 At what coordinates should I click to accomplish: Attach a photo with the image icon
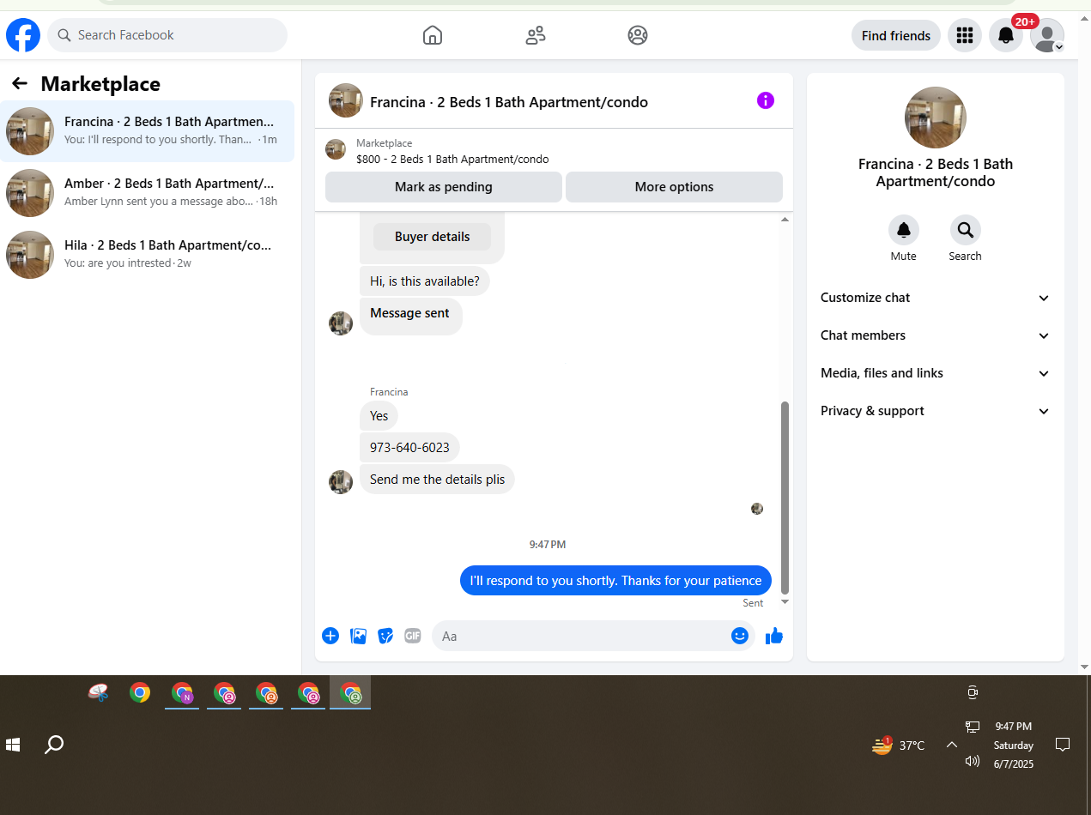[359, 636]
